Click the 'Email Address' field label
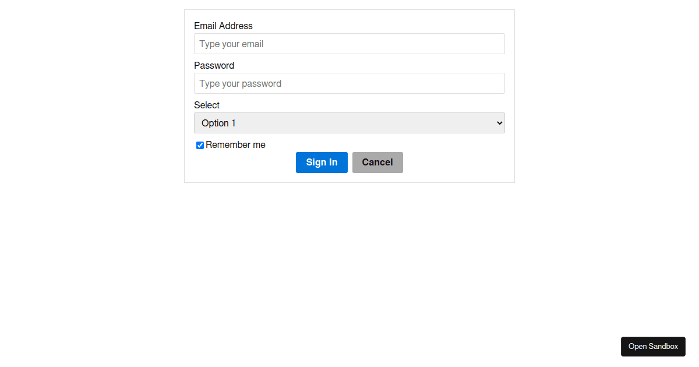This screenshot has height=367, width=699. 223,26
